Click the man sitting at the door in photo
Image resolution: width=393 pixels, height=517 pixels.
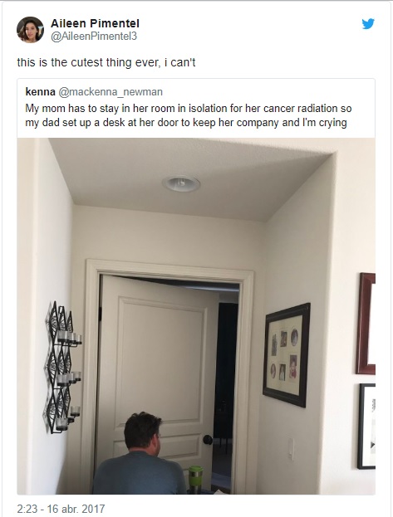coord(140,453)
